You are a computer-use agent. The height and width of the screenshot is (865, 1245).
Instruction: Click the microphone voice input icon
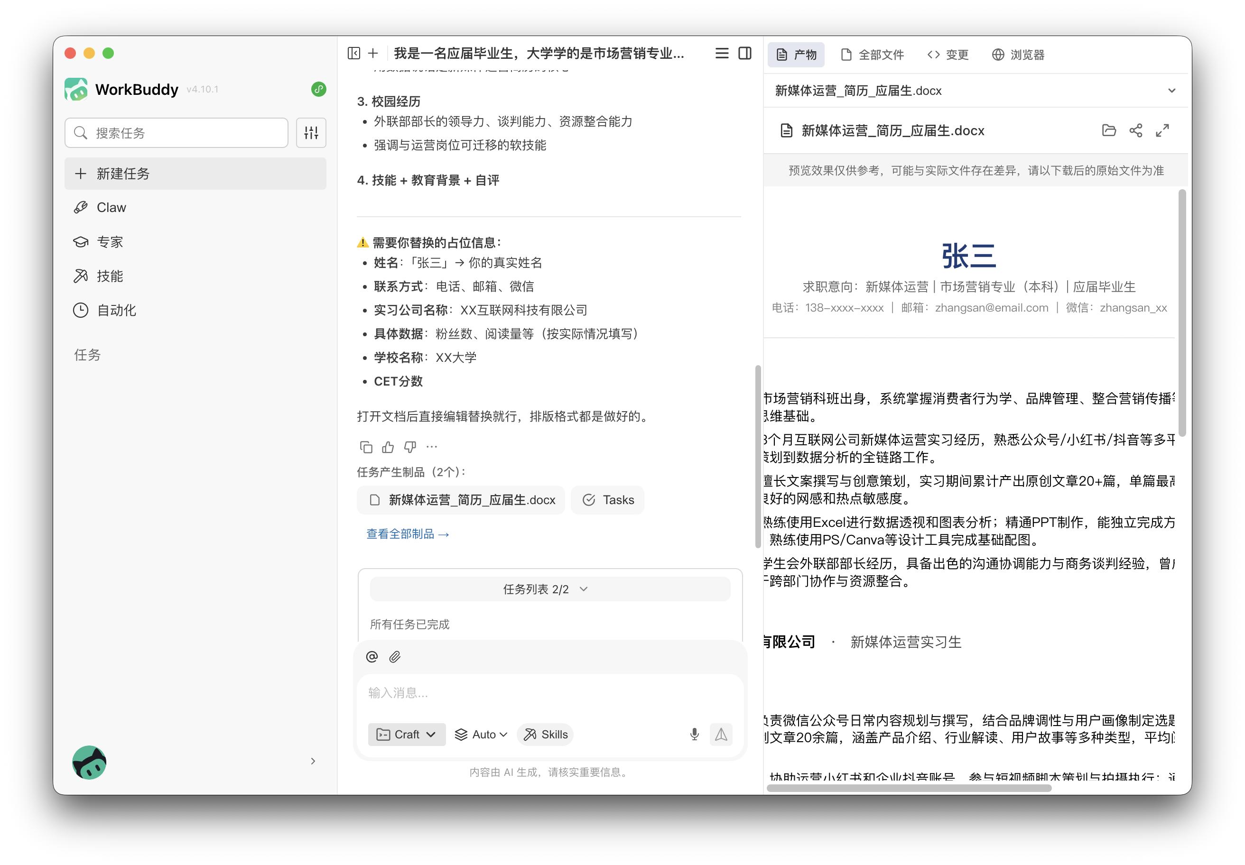[694, 735]
